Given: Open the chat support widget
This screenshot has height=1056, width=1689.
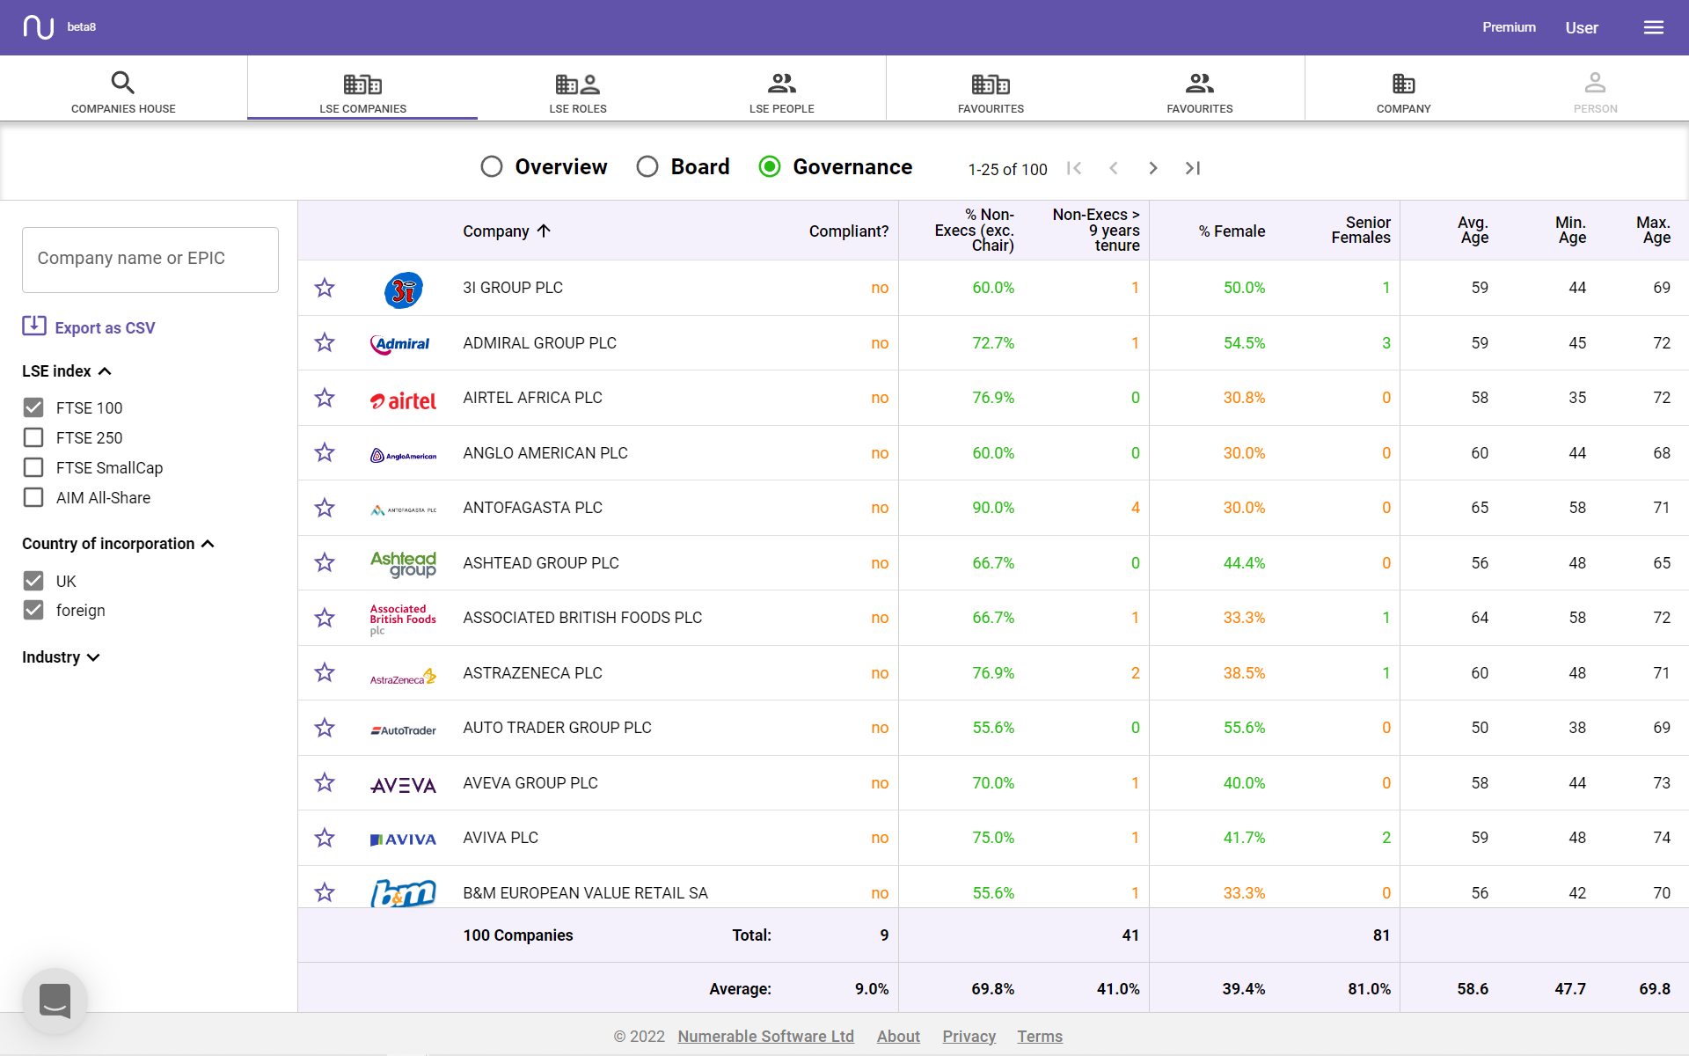Looking at the screenshot, I should point(55,1001).
